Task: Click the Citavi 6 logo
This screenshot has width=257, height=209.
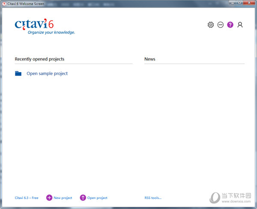Action: pyautogui.click(x=34, y=24)
